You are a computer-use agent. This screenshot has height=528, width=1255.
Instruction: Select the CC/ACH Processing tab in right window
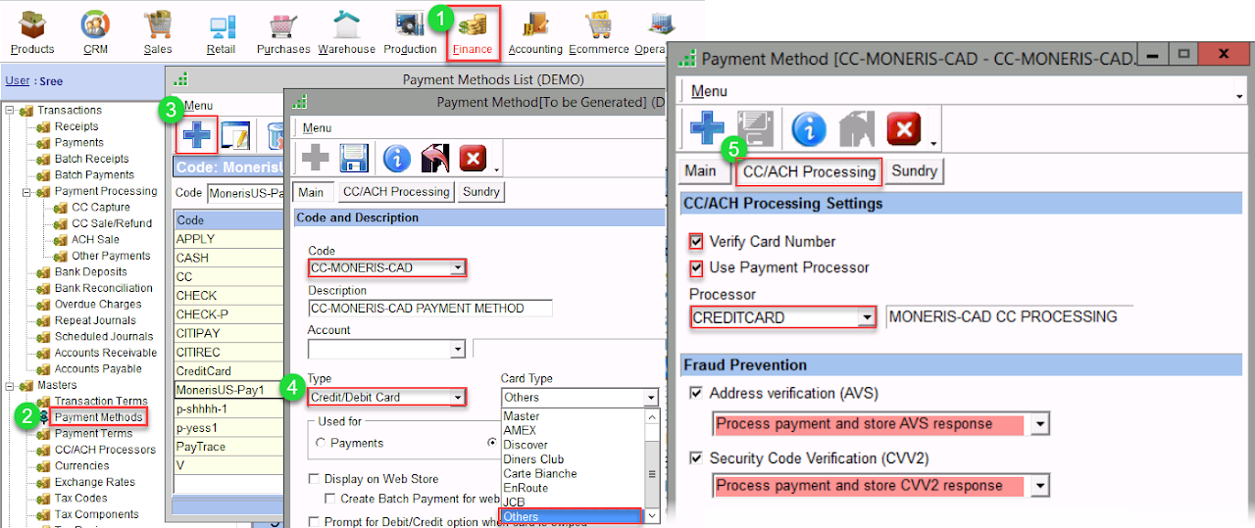pos(809,171)
